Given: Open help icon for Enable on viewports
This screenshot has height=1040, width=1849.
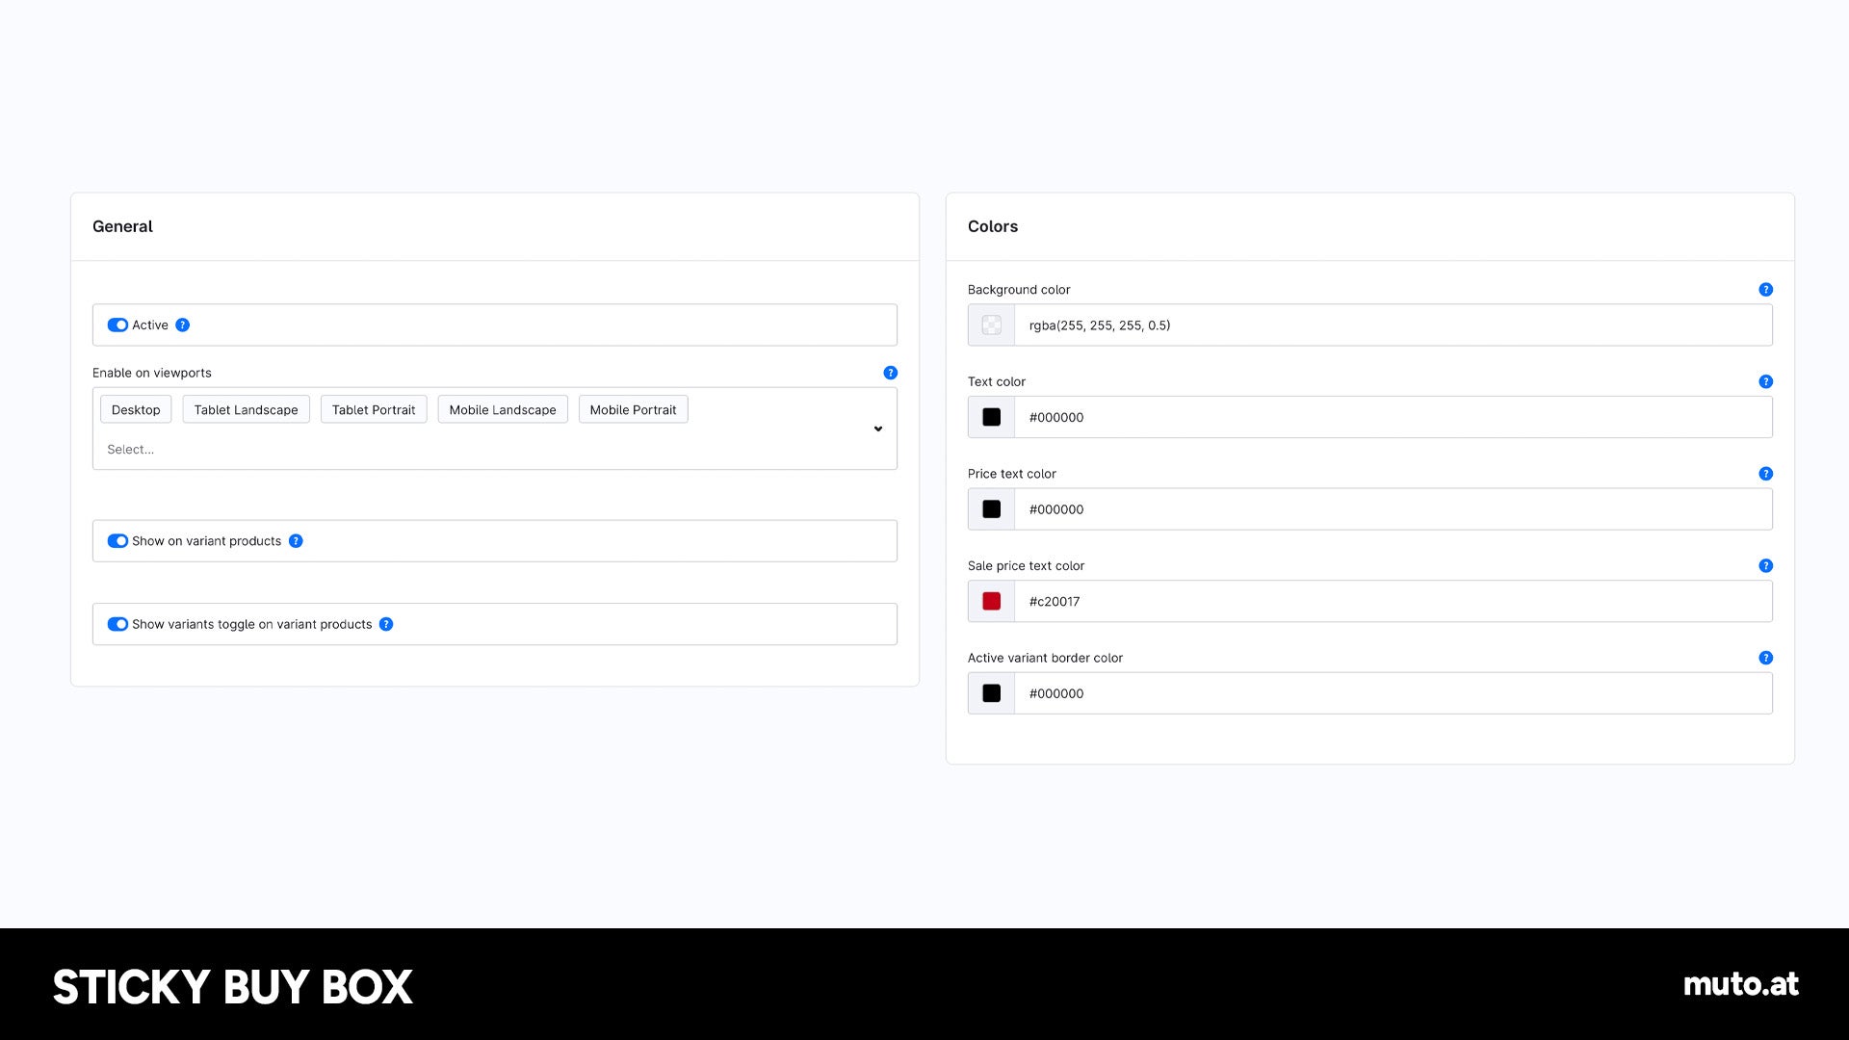Looking at the screenshot, I should tap(890, 373).
